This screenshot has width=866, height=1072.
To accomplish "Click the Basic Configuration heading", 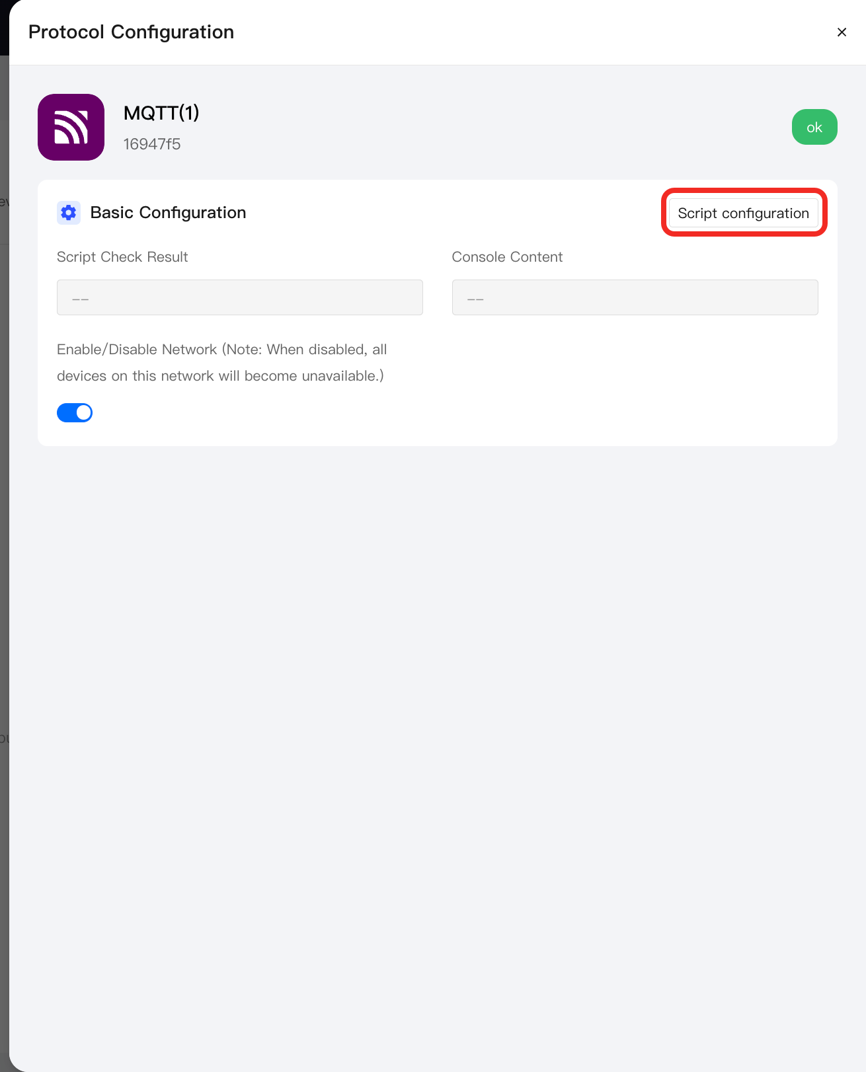I will [168, 213].
